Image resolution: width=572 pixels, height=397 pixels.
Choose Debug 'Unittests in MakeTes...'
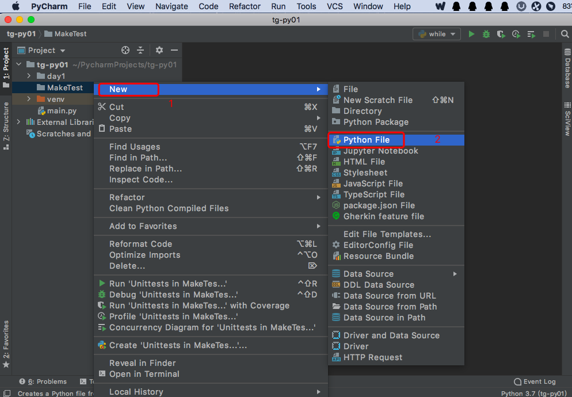click(211, 295)
